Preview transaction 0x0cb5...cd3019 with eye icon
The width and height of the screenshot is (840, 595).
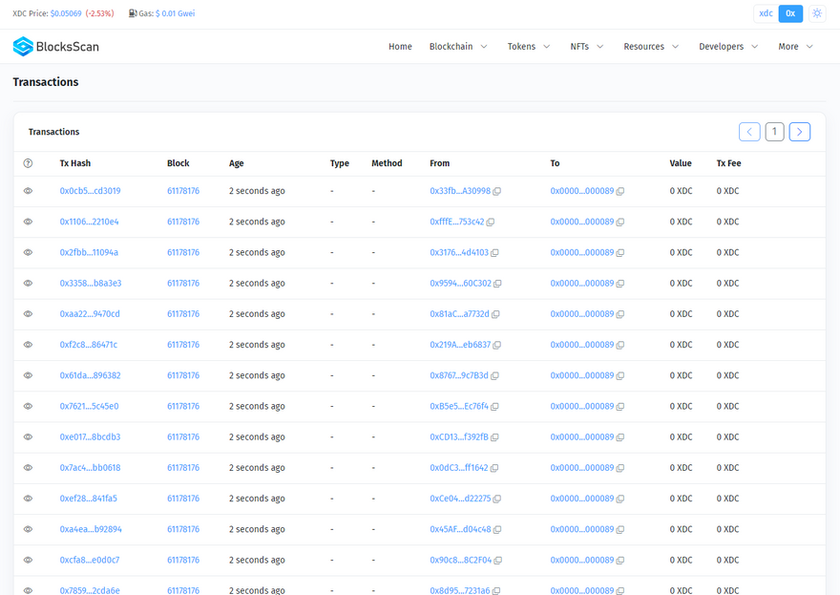coord(28,191)
